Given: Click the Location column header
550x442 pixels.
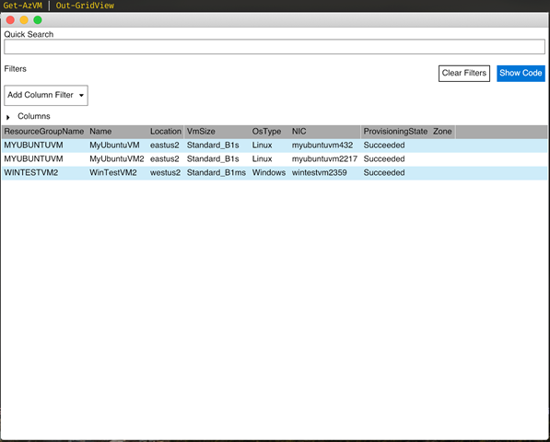Looking at the screenshot, I should pyautogui.click(x=166, y=132).
